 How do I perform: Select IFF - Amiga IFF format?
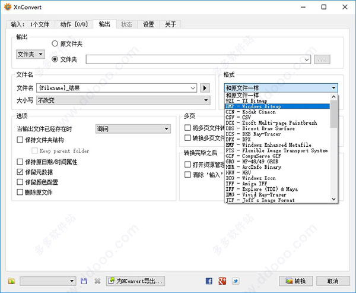point(277,184)
